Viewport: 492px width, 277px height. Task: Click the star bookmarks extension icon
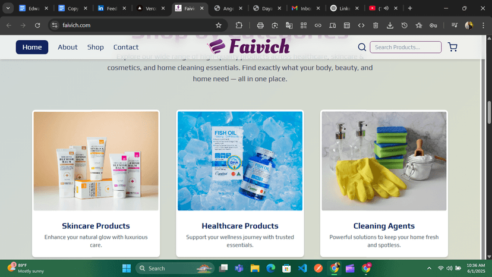(419, 26)
